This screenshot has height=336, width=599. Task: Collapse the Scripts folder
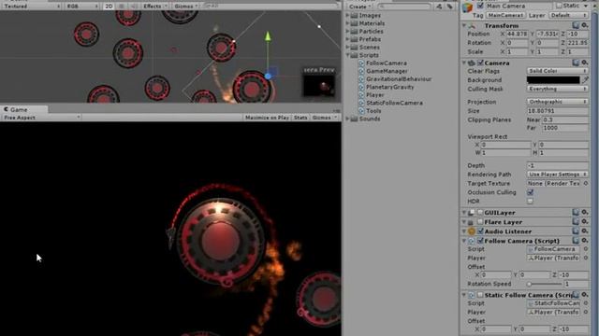click(x=348, y=55)
